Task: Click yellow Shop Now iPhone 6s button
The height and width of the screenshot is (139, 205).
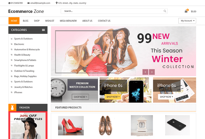Action: [113, 97]
